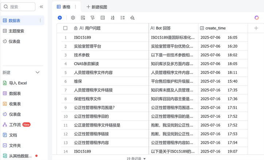Click 导入 Excel in the sidebar

tap(18, 83)
